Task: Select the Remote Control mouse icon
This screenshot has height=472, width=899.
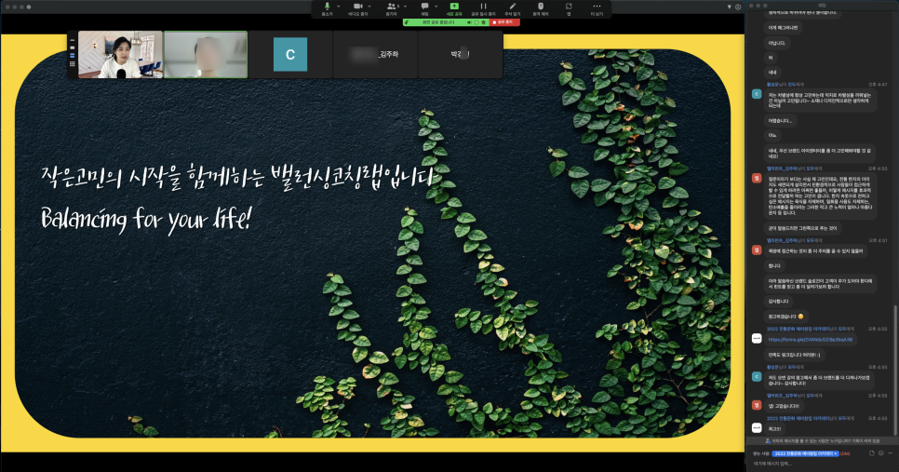Action: pyautogui.click(x=541, y=7)
